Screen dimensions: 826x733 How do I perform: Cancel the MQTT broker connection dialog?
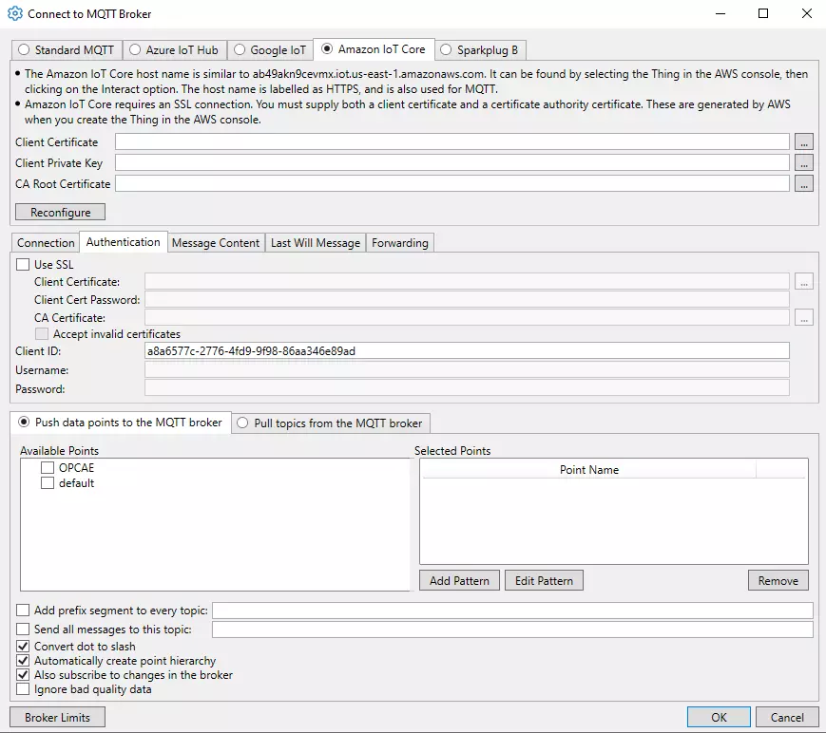(x=787, y=717)
